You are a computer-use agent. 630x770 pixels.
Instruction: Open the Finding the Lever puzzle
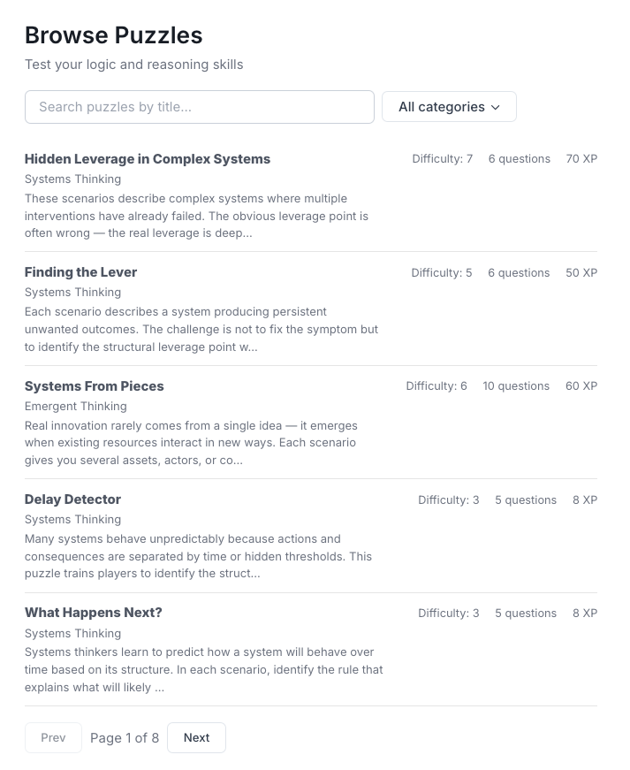[80, 272]
